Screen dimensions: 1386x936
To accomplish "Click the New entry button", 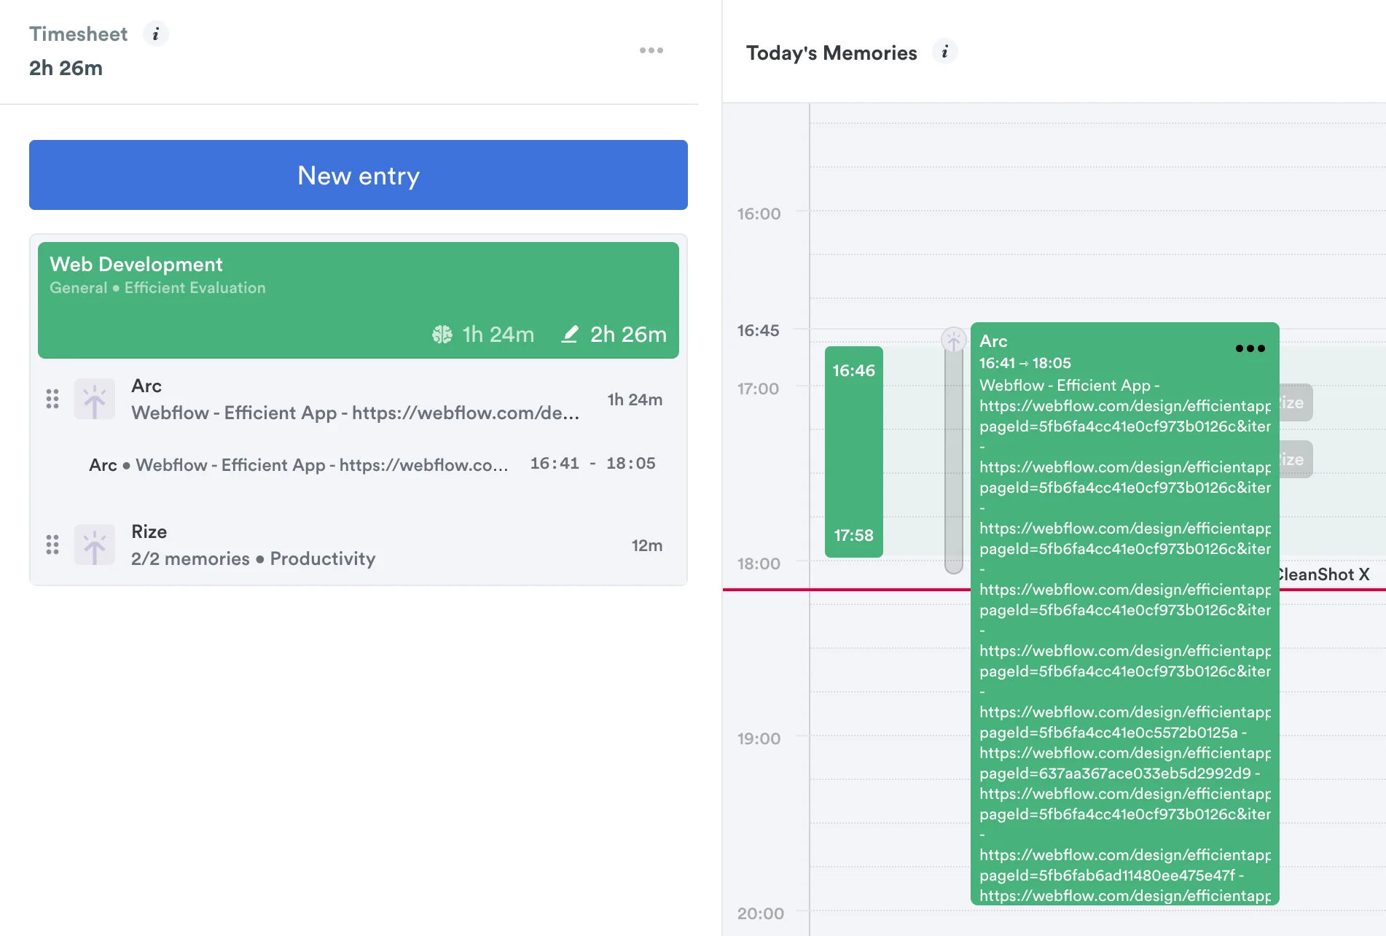I will coord(358,175).
